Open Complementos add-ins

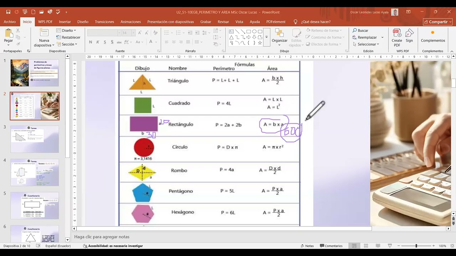(433, 36)
